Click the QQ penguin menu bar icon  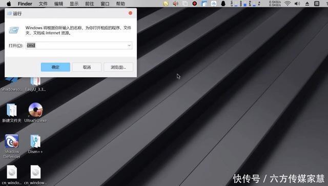pyautogui.click(x=223, y=4)
